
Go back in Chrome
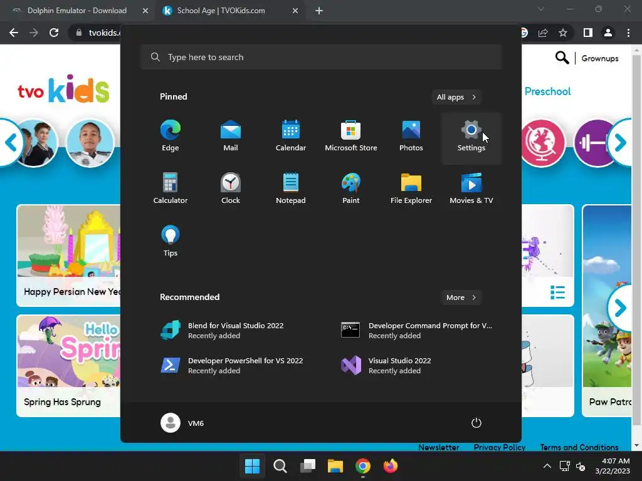pos(14,33)
